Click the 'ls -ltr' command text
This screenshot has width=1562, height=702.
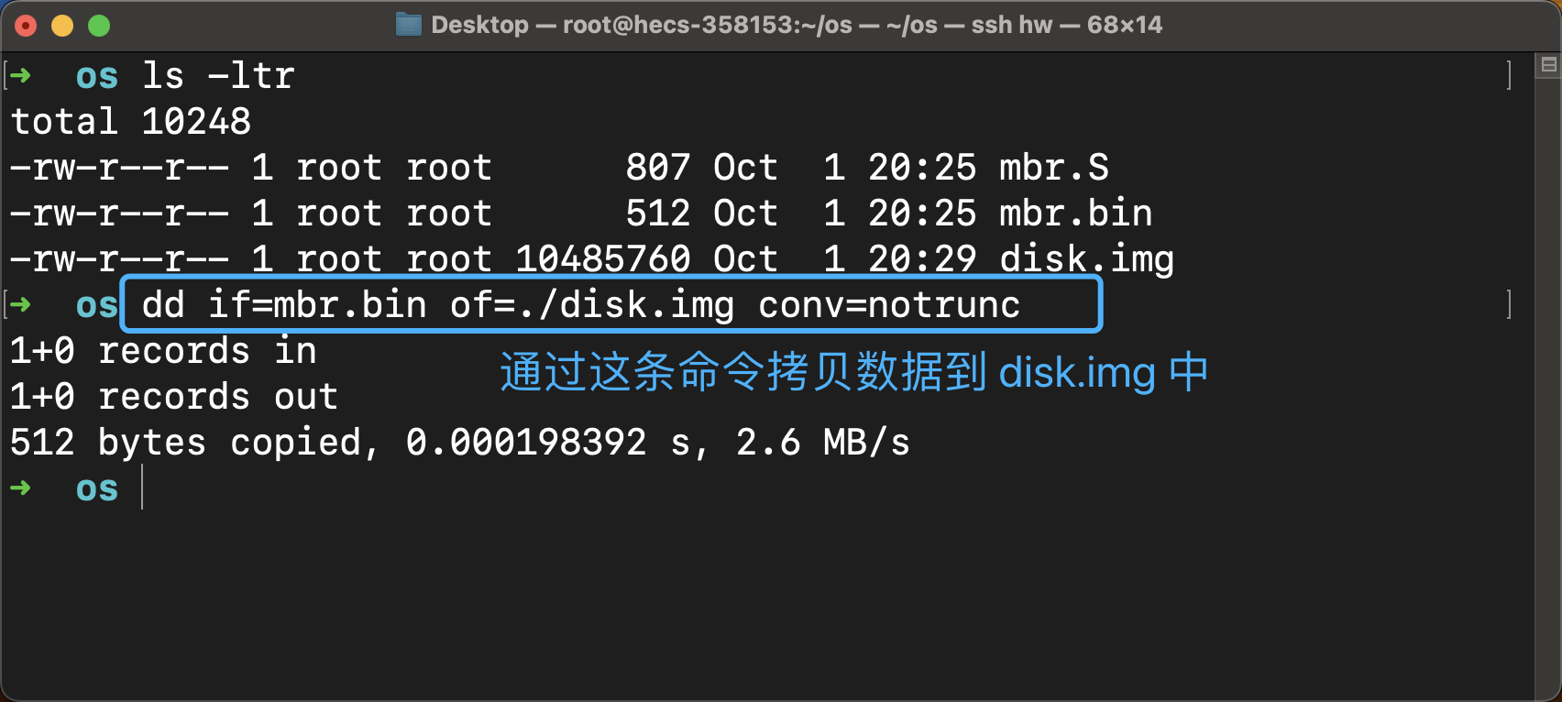[x=218, y=75]
